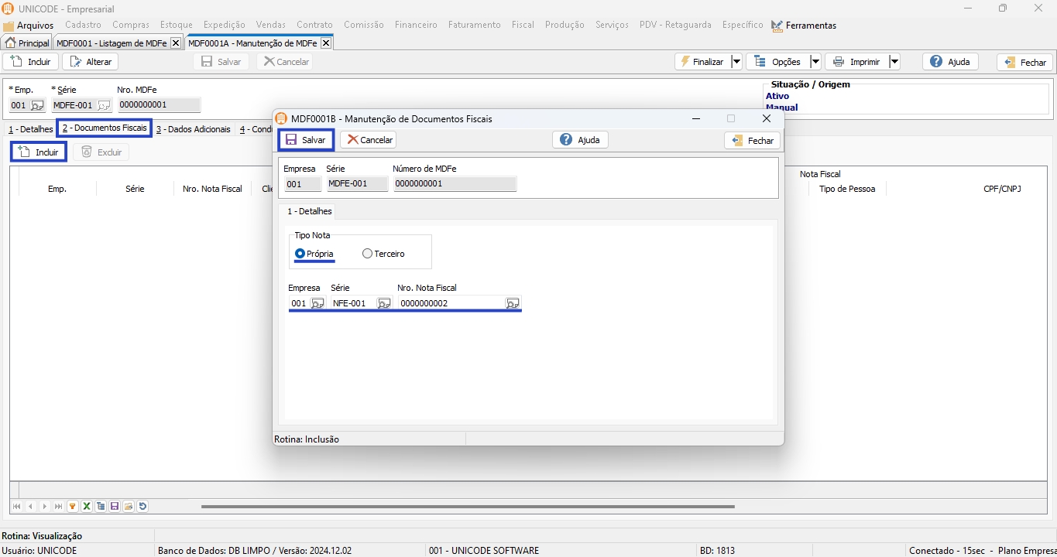Open lookup beside Empresa 001 in dialog
The width and height of the screenshot is (1057, 557).
click(317, 304)
